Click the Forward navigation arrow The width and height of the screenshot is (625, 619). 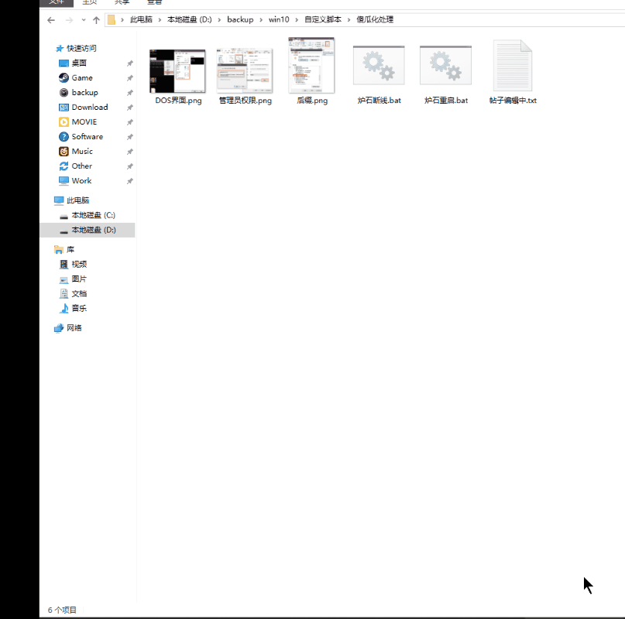click(69, 20)
